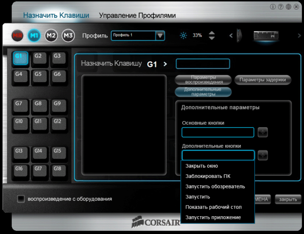Screen dimensions: 304x234
Task: Open the info icon at top right
Action: (273, 7)
